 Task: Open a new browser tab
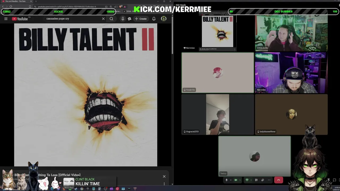click(36, 1)
